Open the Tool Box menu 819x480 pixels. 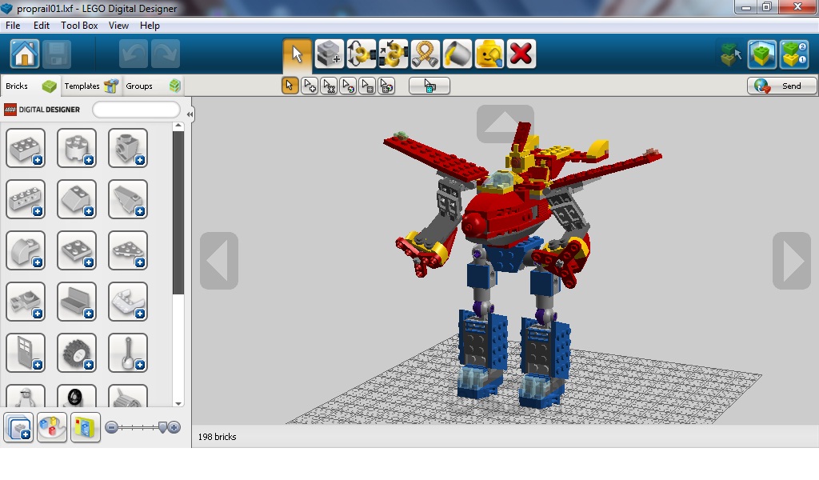click(x=79, y=25)
